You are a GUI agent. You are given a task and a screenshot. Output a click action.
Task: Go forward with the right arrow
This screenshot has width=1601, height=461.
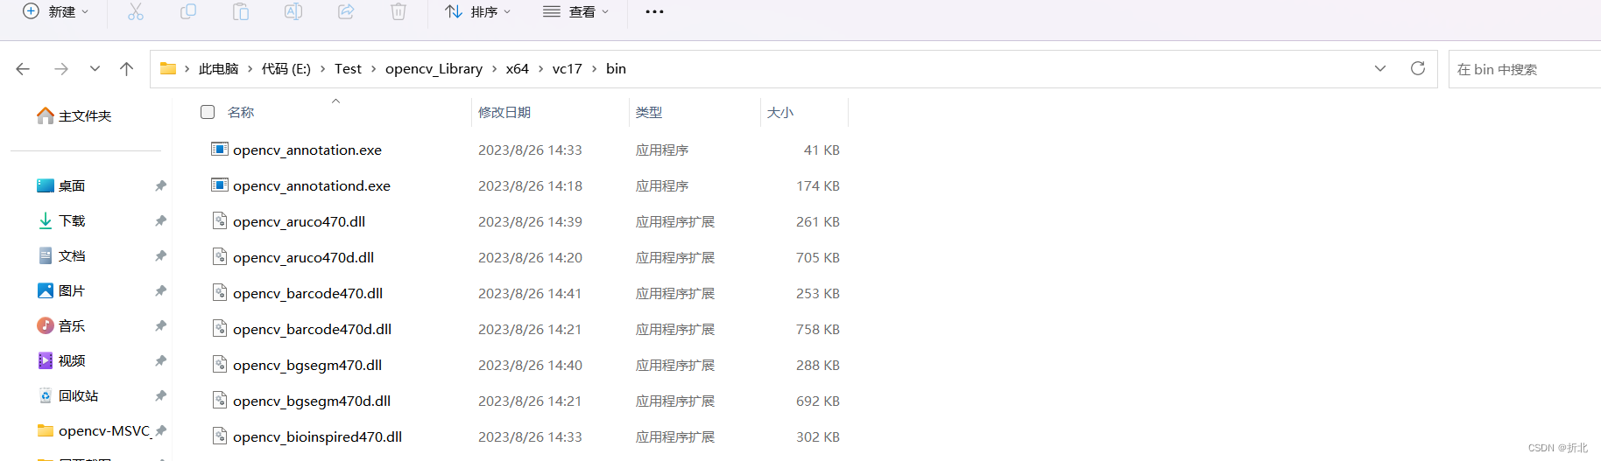(60, 69)
